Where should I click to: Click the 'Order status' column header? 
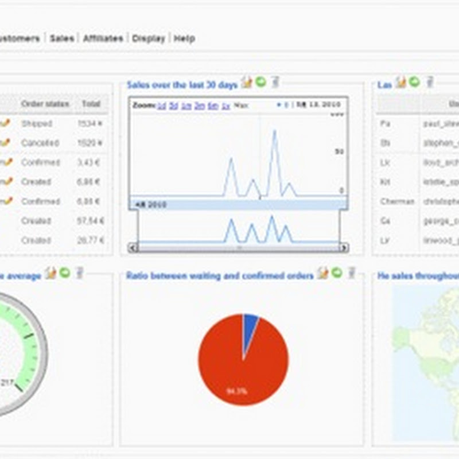coord(45,104)
